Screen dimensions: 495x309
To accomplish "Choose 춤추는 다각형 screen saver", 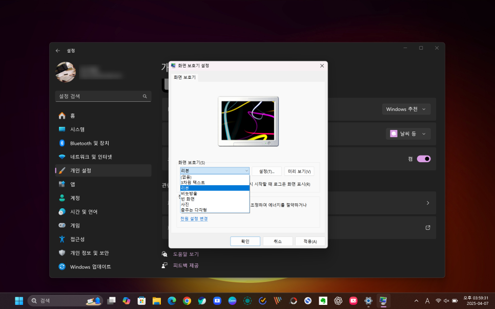I will click(x=215, y=210).
